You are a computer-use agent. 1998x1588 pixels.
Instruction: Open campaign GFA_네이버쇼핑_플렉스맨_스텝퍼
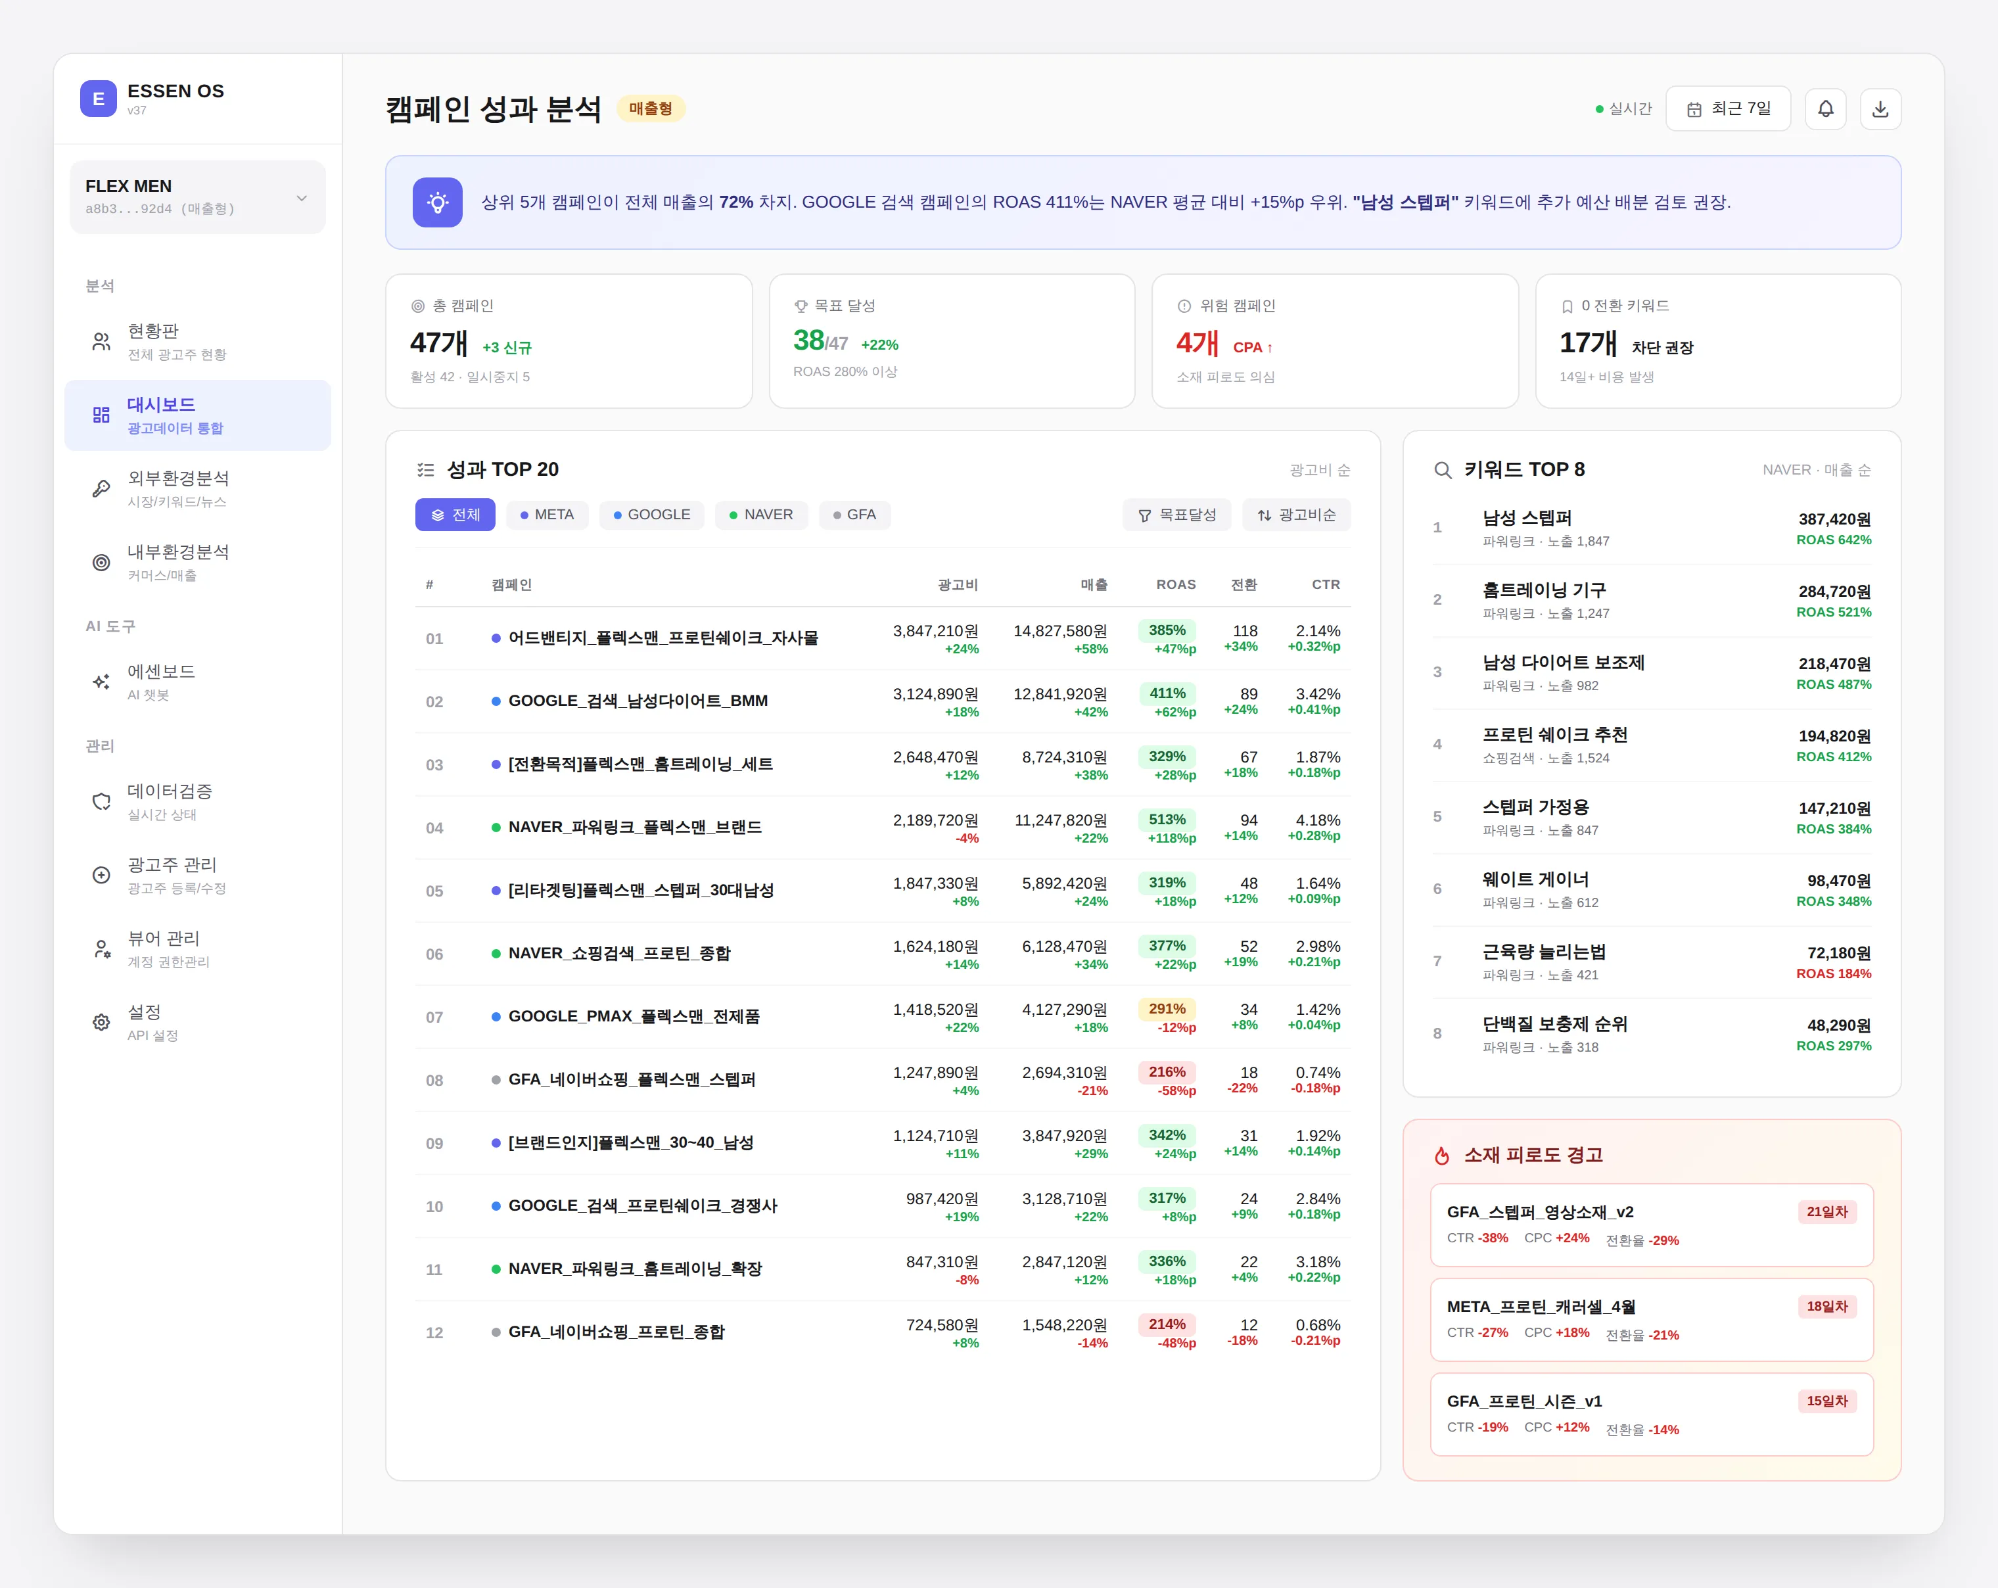click(882, 1080)
